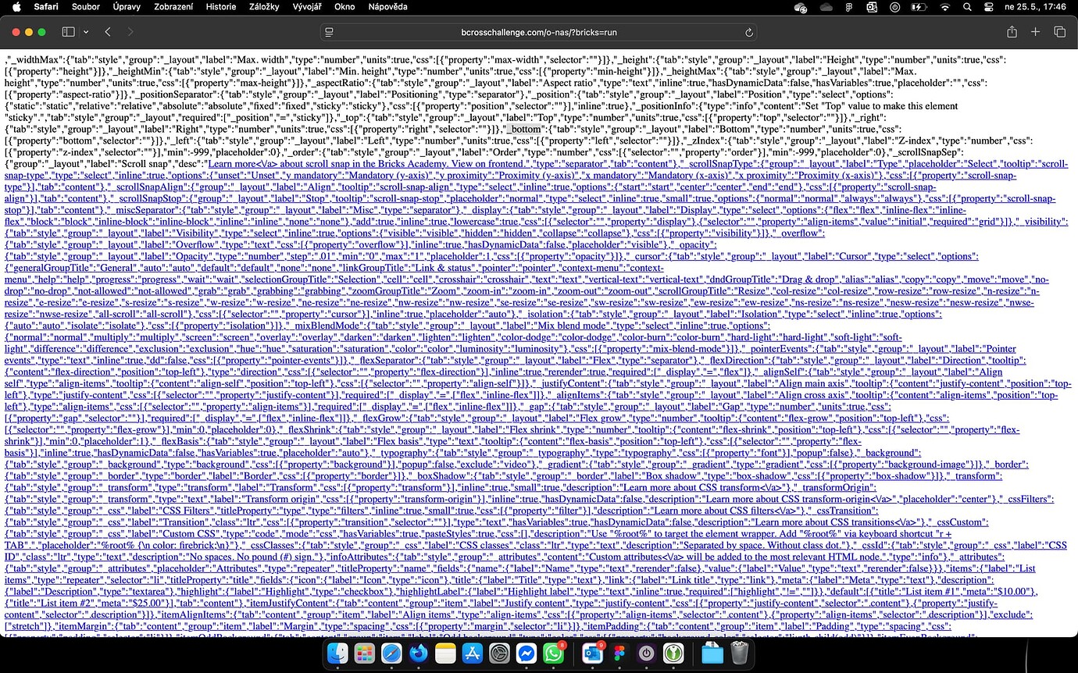Open Wi-Fi status menu

click(x=944, y=7)
